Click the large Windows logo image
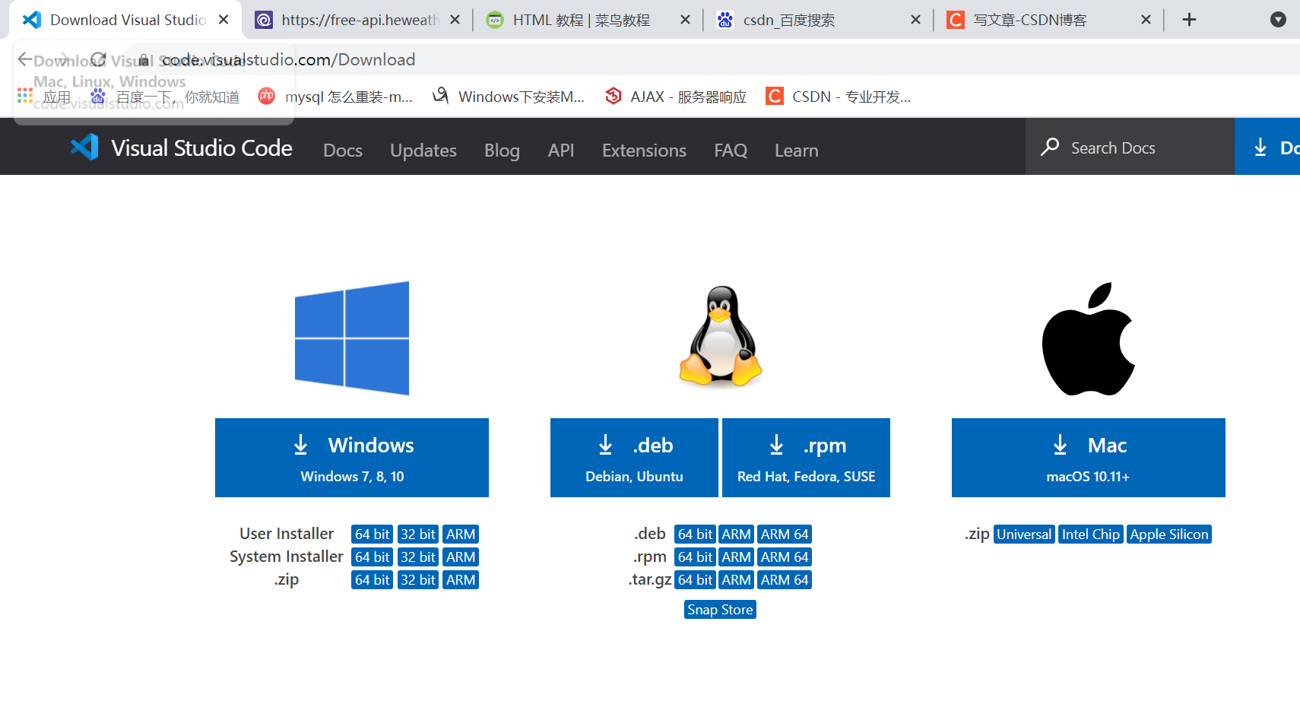 tap(352, 338)
